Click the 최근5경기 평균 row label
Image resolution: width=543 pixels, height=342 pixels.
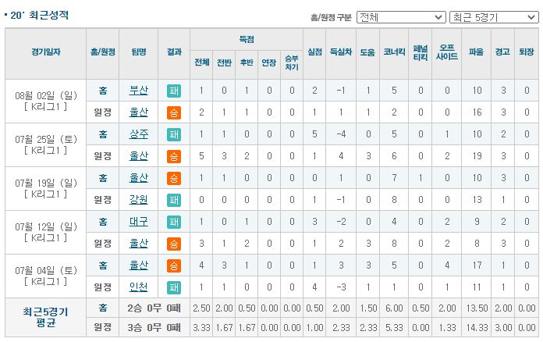pos(46,317)
